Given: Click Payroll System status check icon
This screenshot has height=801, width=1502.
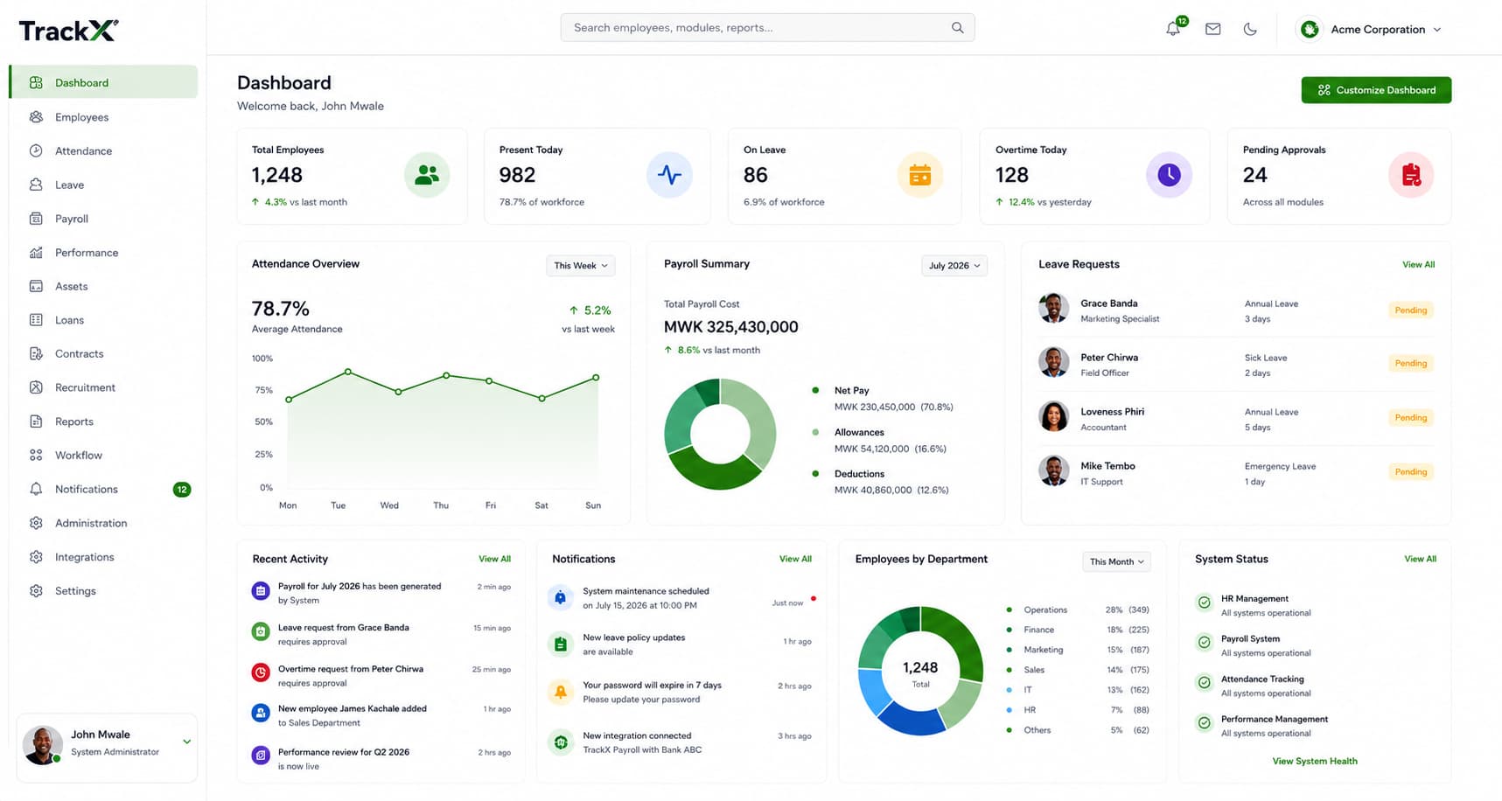Looking at the screenshot, I should (x=1205, y=642).
